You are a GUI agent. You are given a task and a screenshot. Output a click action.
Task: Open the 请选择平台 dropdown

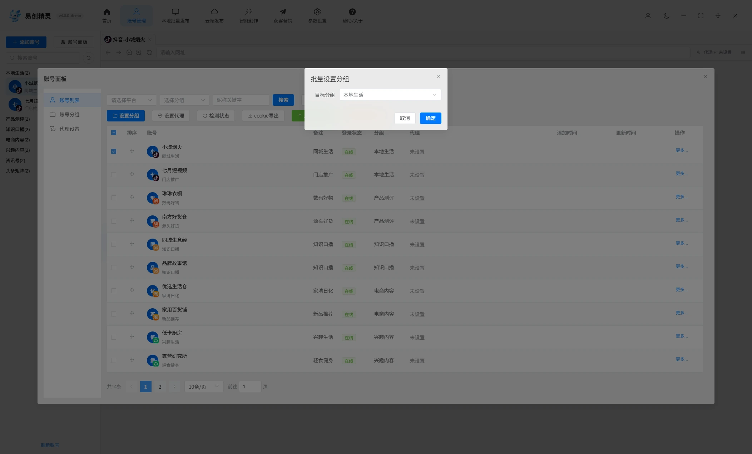[x=132, y=100]
